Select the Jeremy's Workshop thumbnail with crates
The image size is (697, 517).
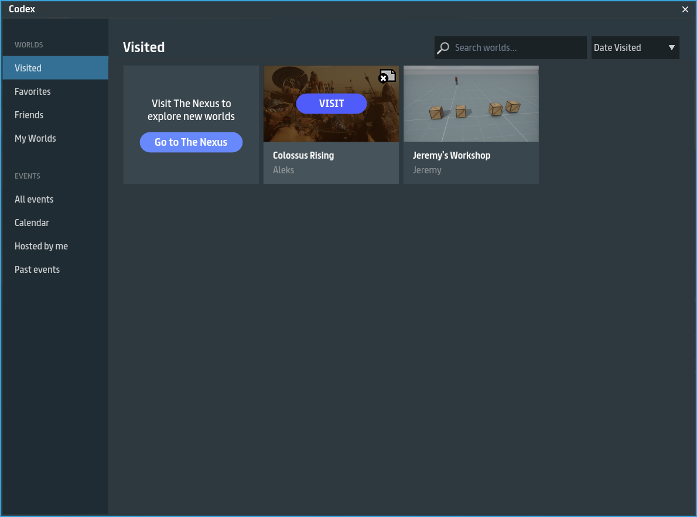[471, 104]
